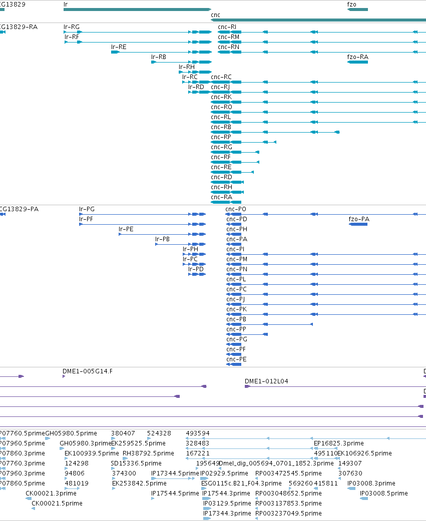Select the cnc gene span bar
This screenshot has height=521, width=426.
[318, 20]
